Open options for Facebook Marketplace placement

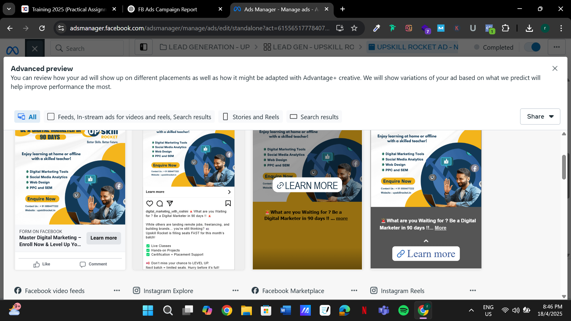(x=354, y=290)
